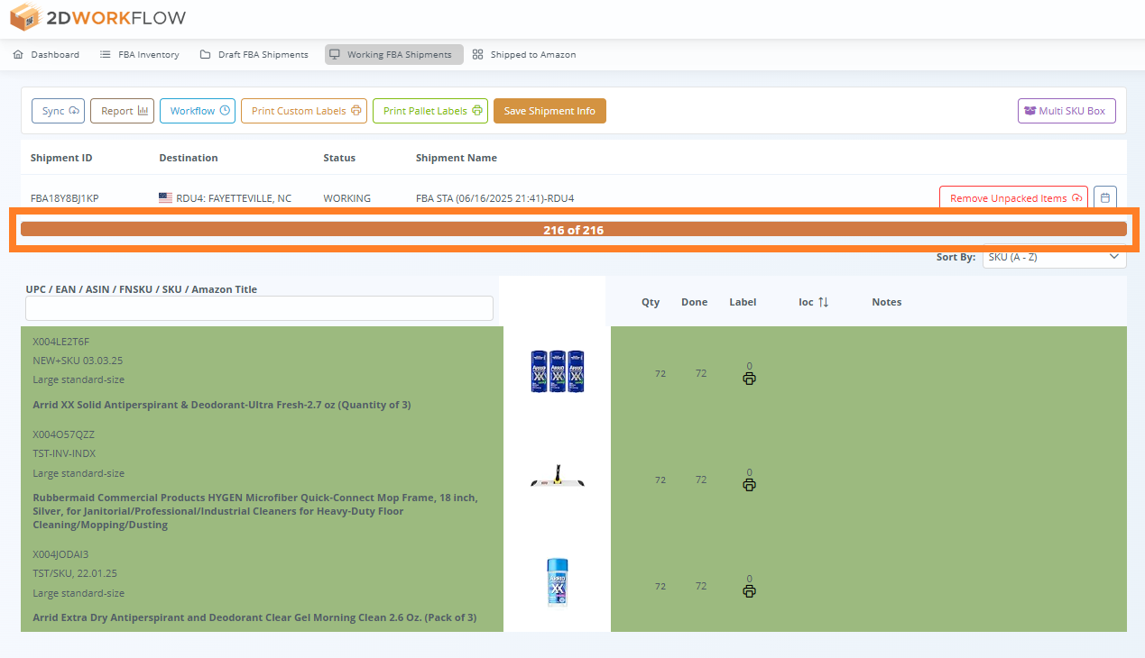Switch to Draft FBA Shipments tab
The image size is (1145, 658).
coord(254,55)
